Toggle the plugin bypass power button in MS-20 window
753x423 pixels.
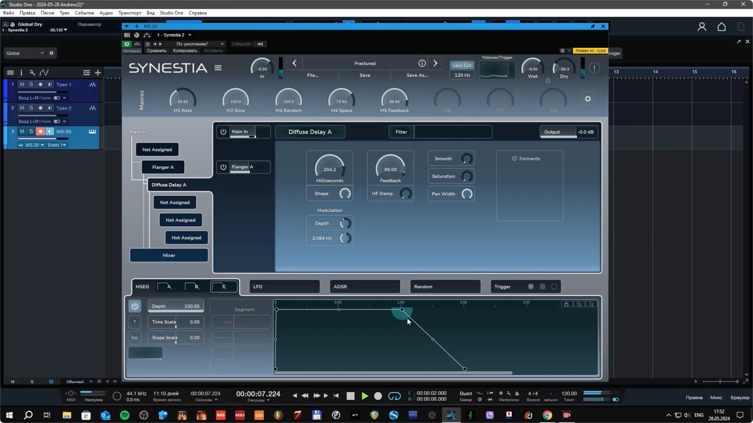click(x=127, y=44)
